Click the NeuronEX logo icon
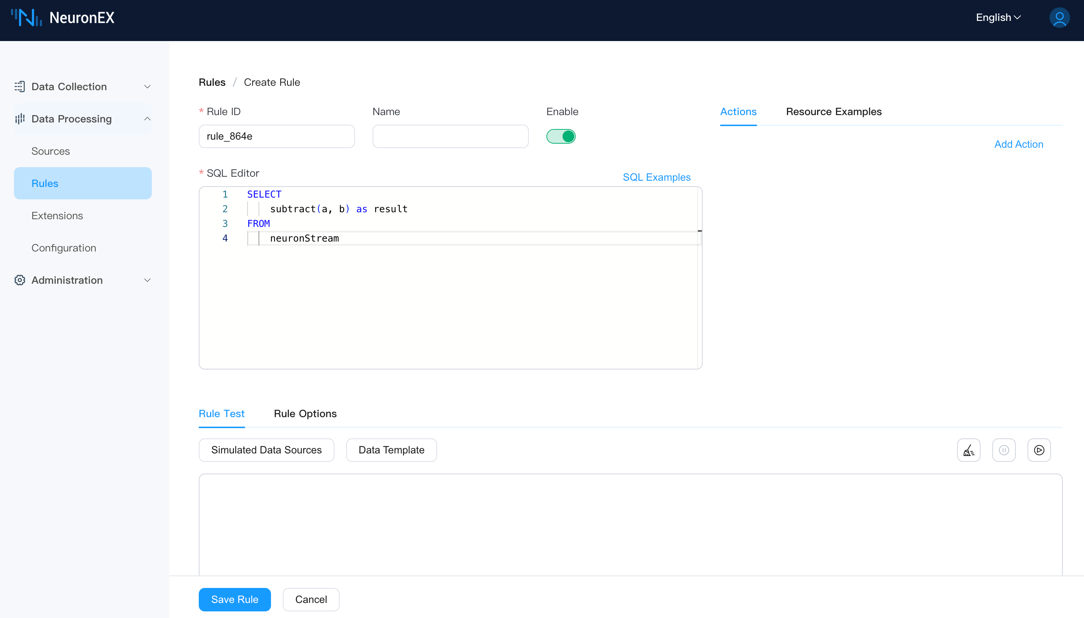The image size is (1084, 618). click(26, 17)
